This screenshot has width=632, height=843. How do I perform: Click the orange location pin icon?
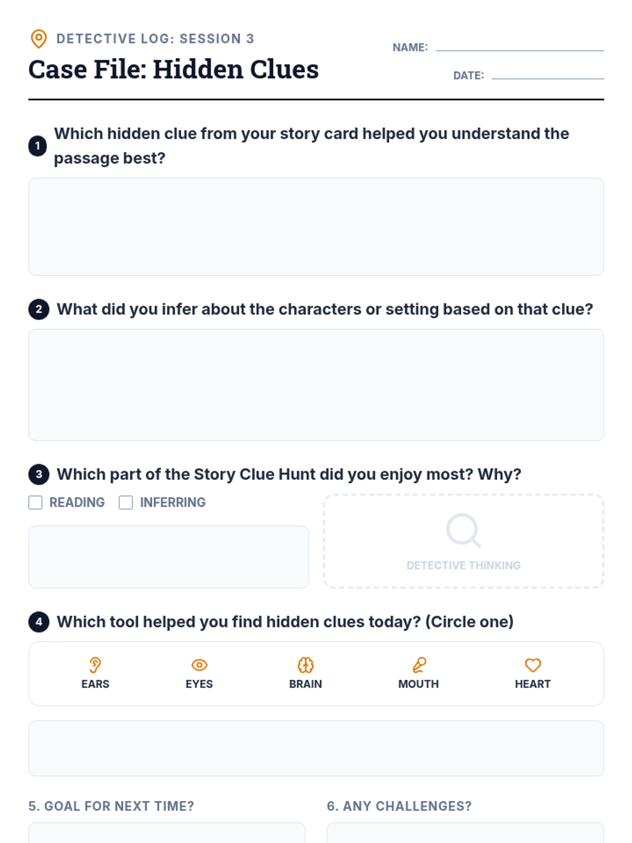(38, 39)
